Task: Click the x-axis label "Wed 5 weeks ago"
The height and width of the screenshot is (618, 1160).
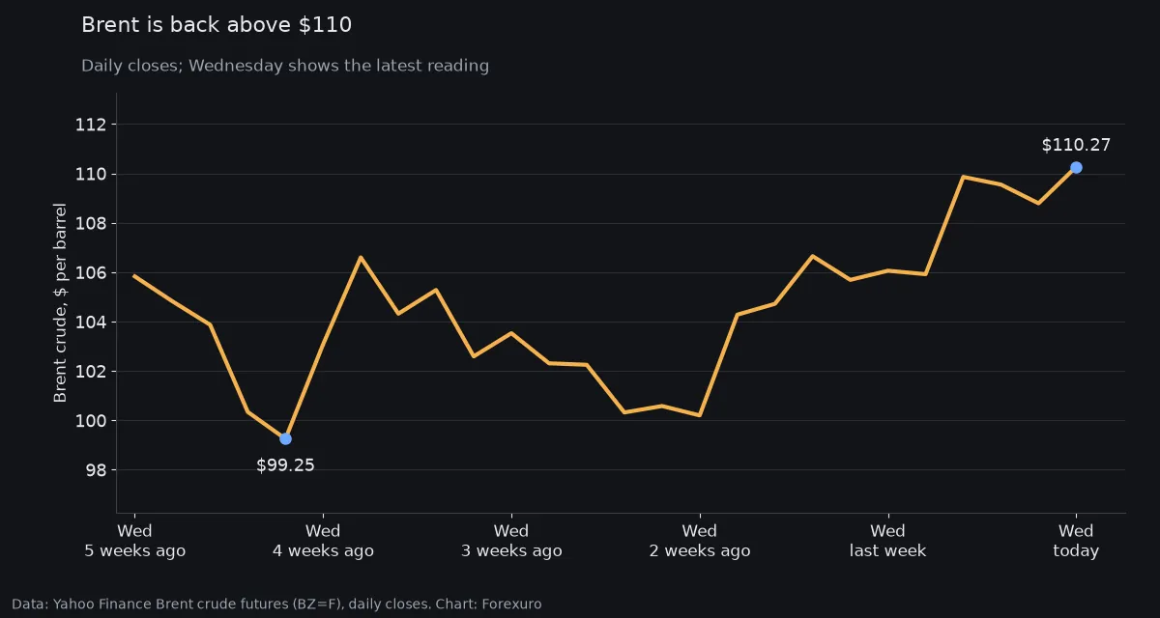Action: coord(134,541)
